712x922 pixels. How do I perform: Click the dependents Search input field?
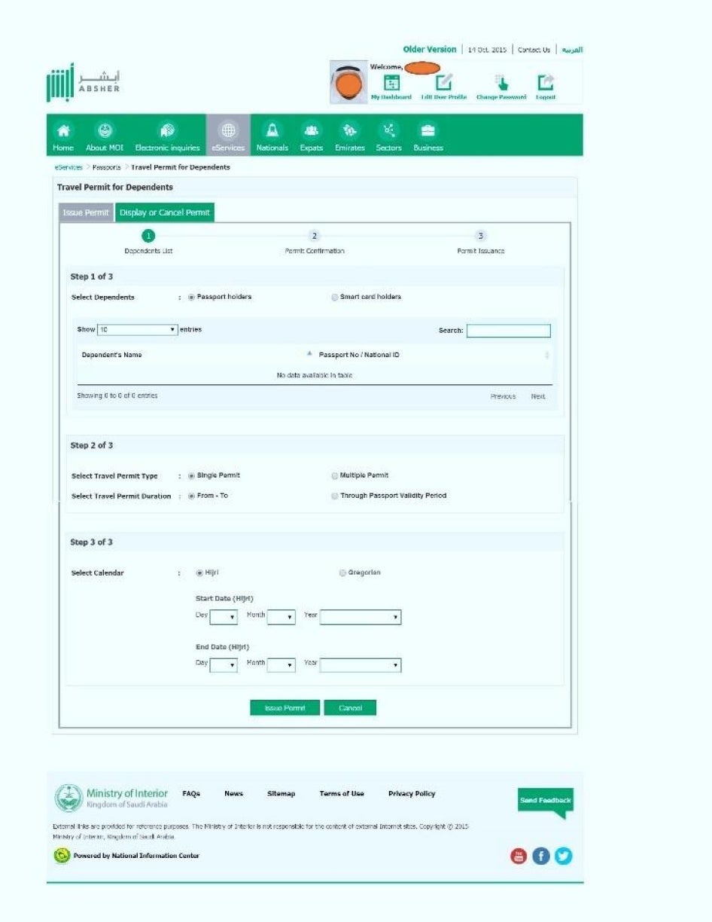point(508,331)
